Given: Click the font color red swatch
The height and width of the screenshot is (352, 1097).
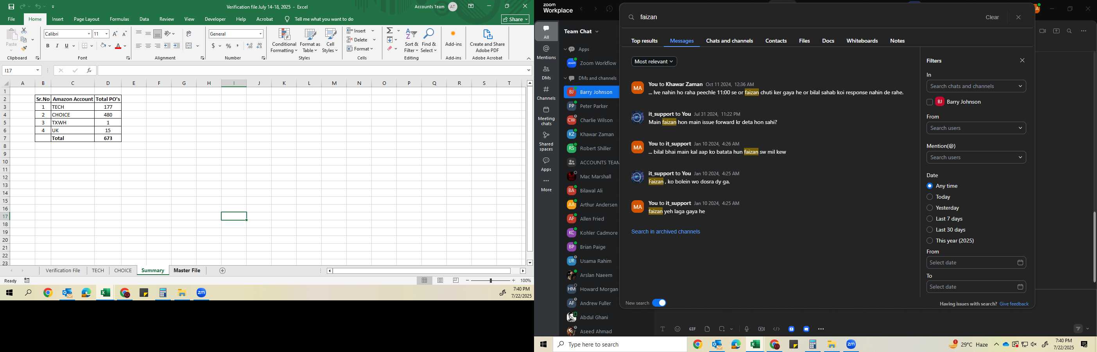Looking at the screenshot, I should (118, 46).
